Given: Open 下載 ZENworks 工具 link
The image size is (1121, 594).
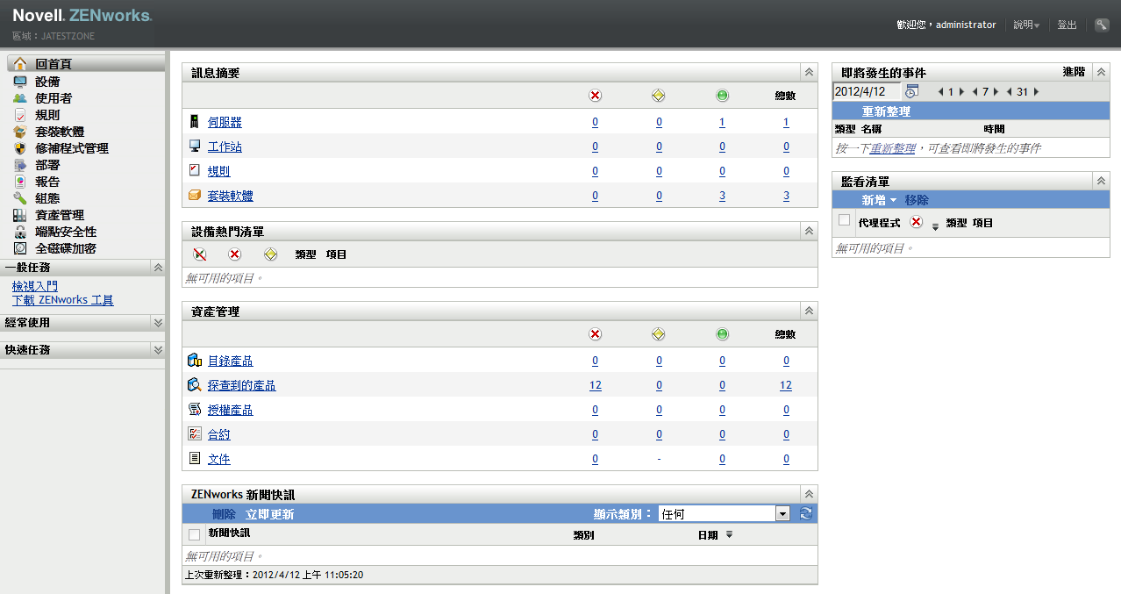Looking at the screenshot, I should (x=63, y=300).
